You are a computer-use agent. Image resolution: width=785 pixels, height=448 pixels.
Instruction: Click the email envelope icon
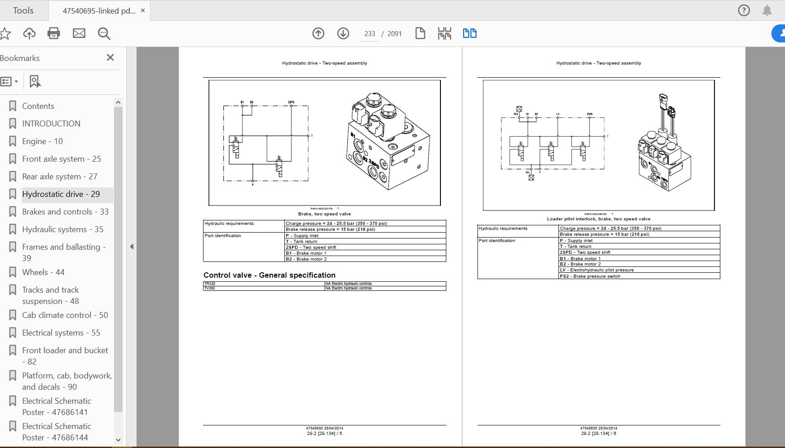pos(79,33)
